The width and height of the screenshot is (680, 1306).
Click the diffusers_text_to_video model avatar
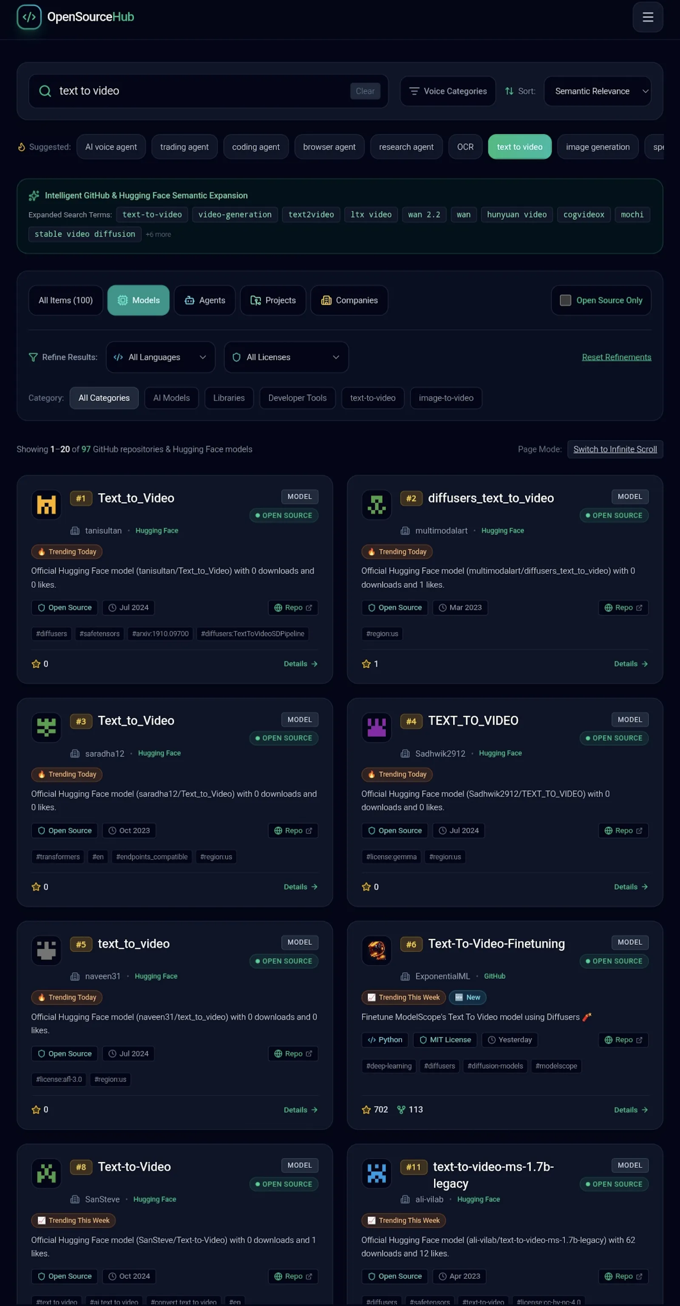[x=377, y=504]
